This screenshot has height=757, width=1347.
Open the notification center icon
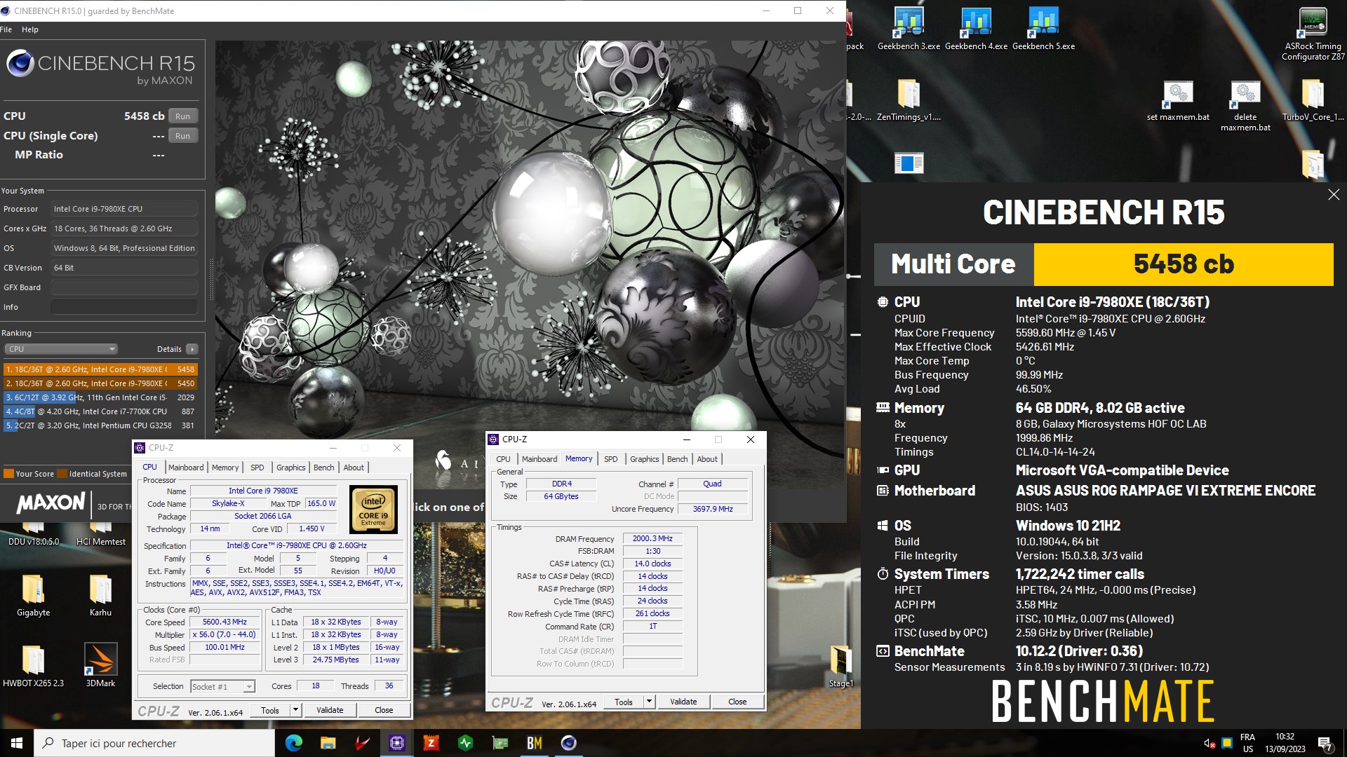[x=1325, y=743]
